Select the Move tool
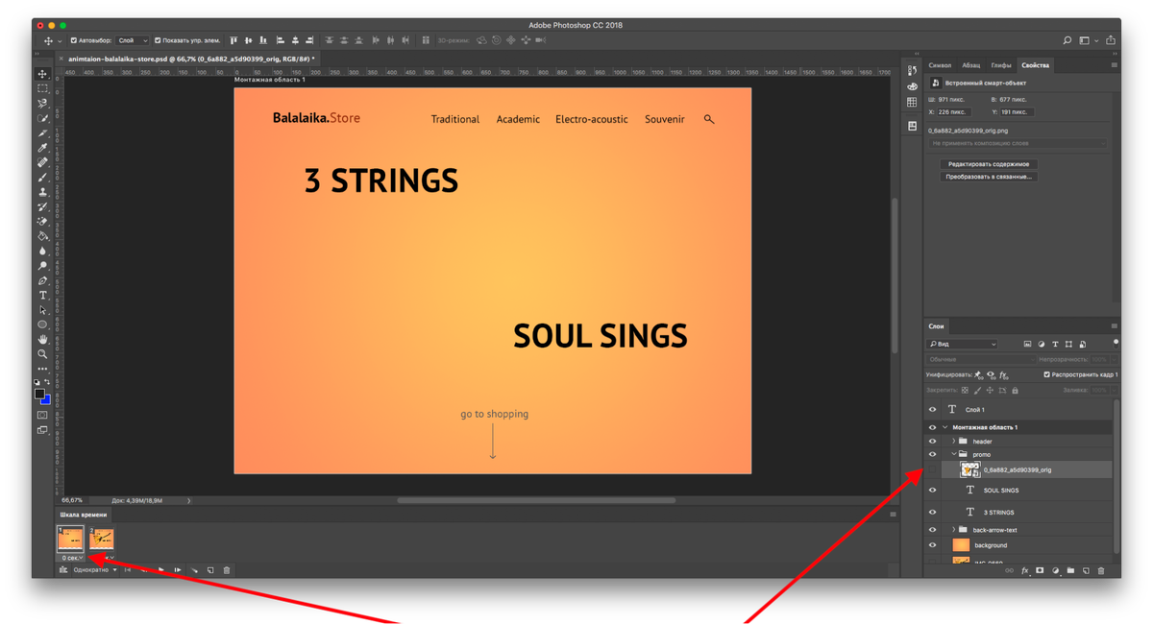This screenshot has height=624, width=1153. pyautogui.click(x=44, y=72)
